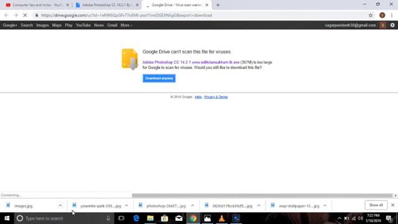Click the horizontal scrollbar right arrow
The image size is (398, 224).
click(x=396, y=195)
